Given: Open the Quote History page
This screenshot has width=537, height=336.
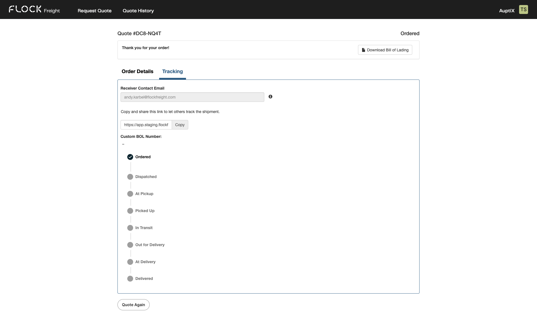Looking at the screenshot, I should 138,11.
